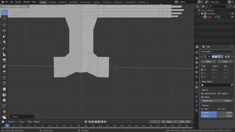
Task: Select the Bevel tool
Action: (4, 72)
